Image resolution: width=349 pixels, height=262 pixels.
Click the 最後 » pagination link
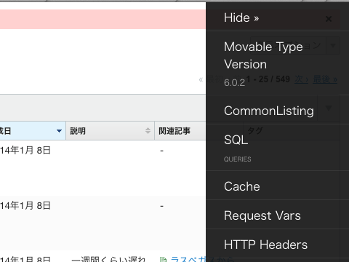coord(325,79)
